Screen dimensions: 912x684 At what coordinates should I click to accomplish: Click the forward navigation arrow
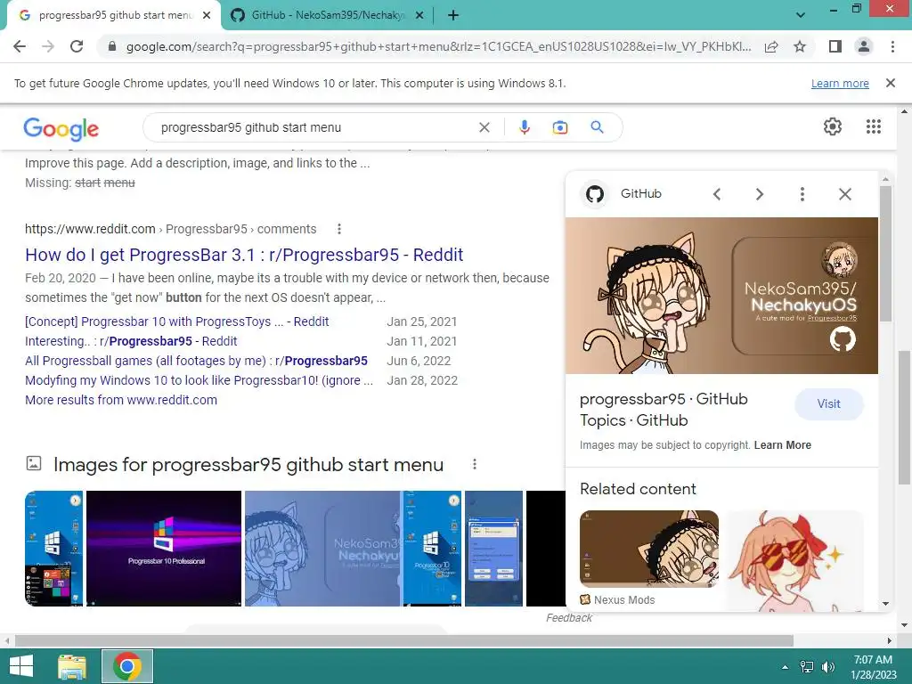pos(48,46)
